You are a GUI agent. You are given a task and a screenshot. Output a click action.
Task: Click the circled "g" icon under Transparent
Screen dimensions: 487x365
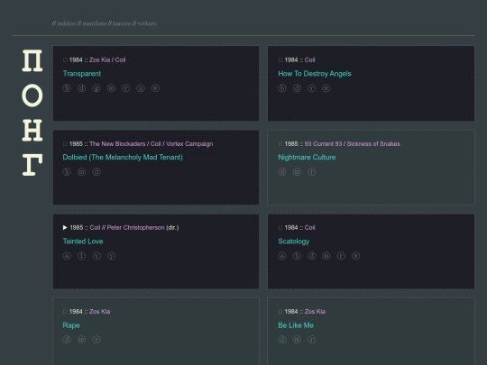[x=96, y=88]
